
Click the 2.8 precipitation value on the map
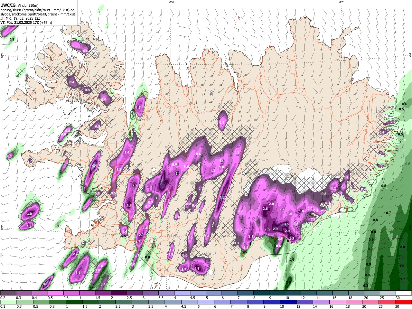[x=129, y=206]
